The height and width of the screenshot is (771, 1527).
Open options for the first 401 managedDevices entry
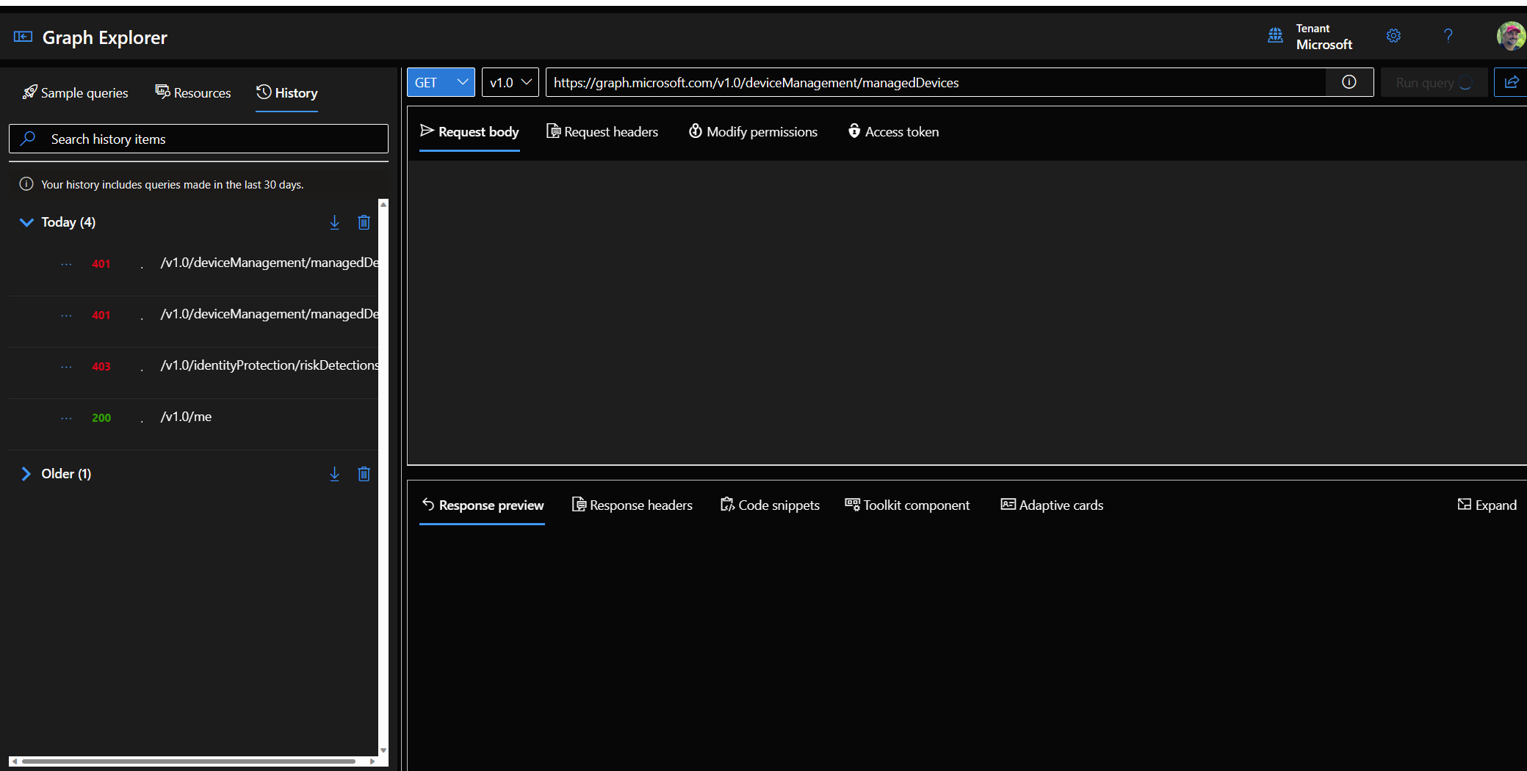tap(66, 263)
